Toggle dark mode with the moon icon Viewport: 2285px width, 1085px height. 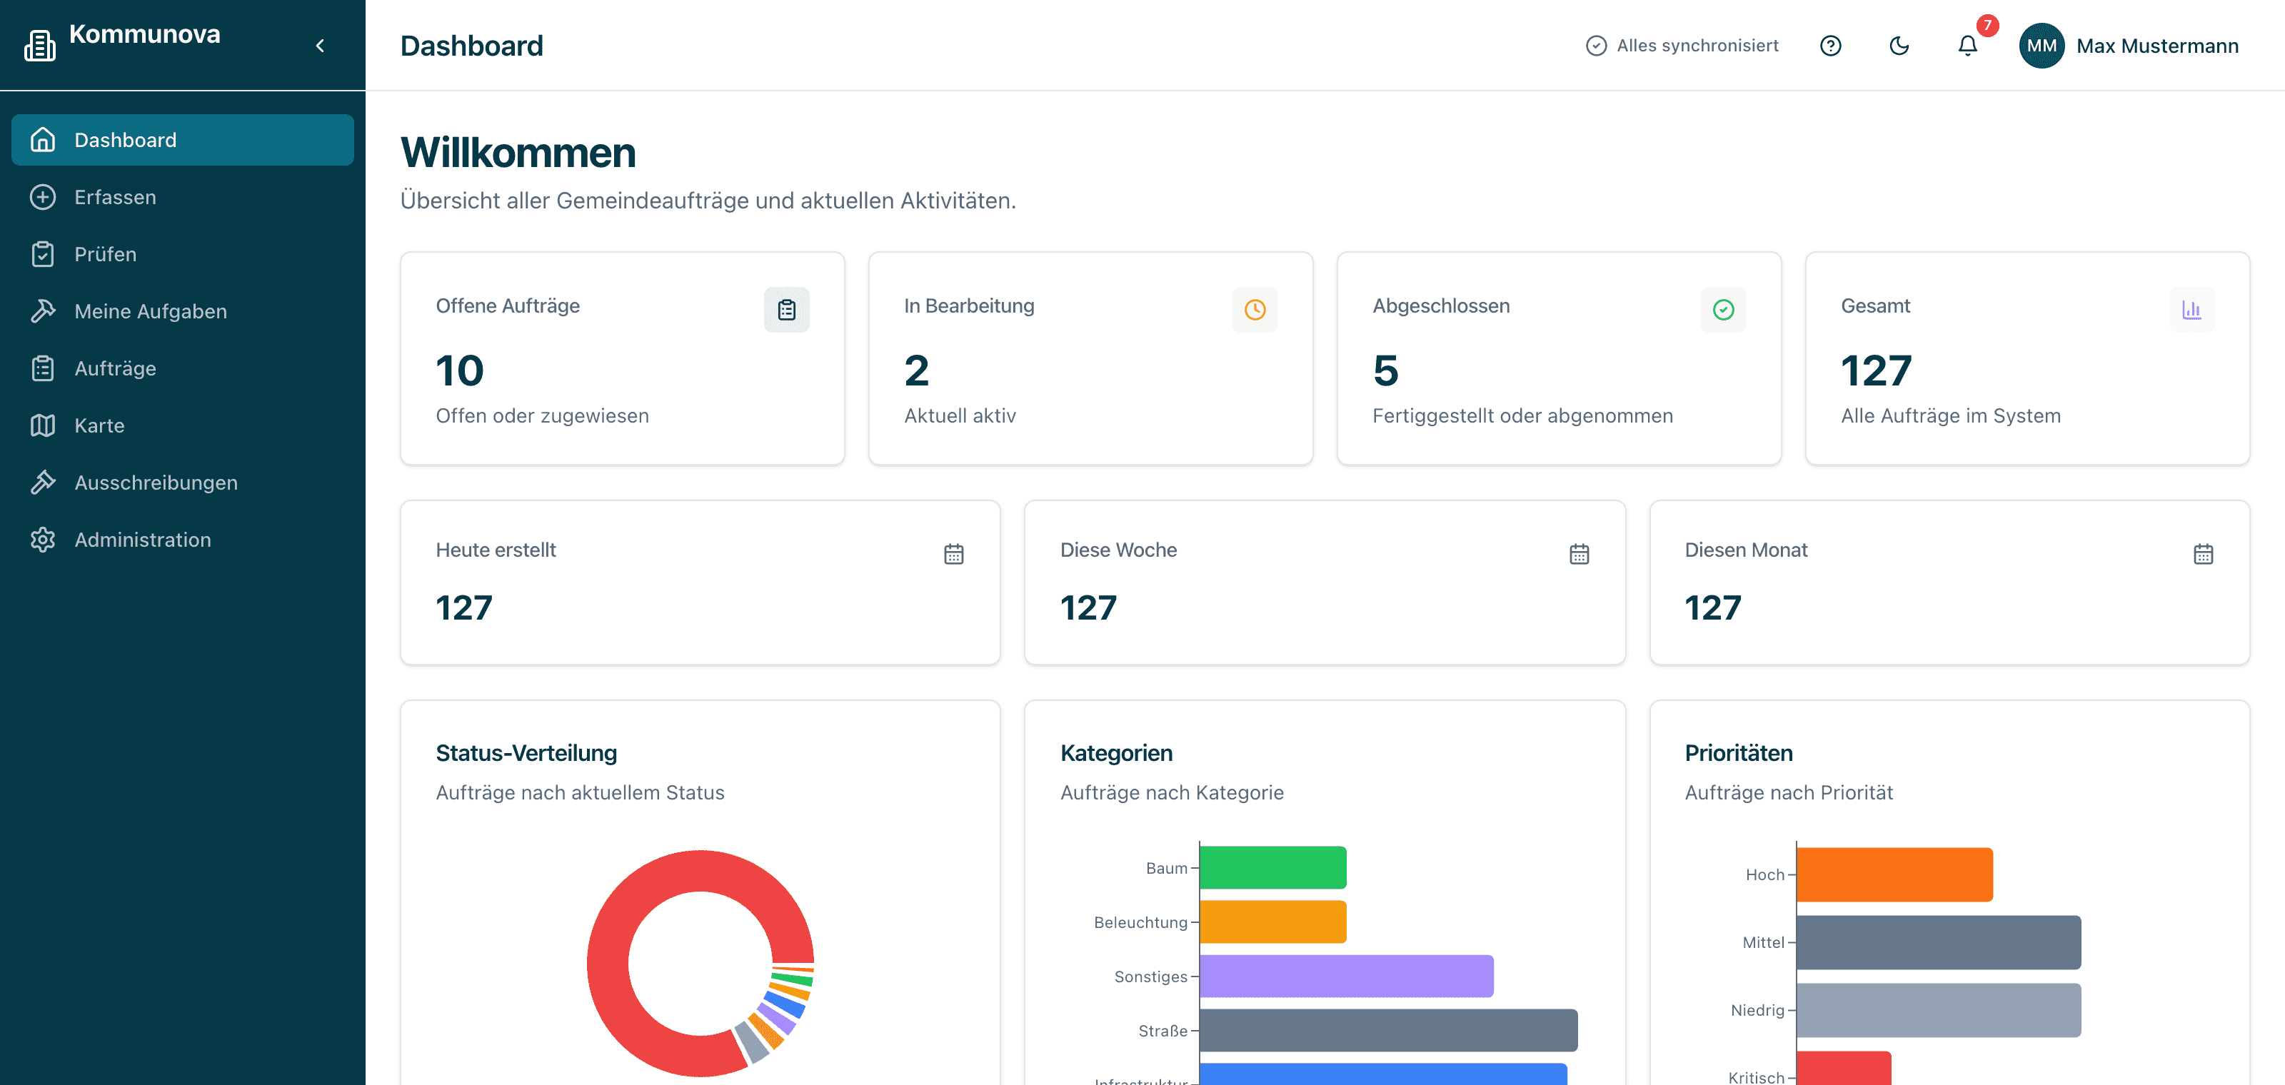pos(1899,45)
